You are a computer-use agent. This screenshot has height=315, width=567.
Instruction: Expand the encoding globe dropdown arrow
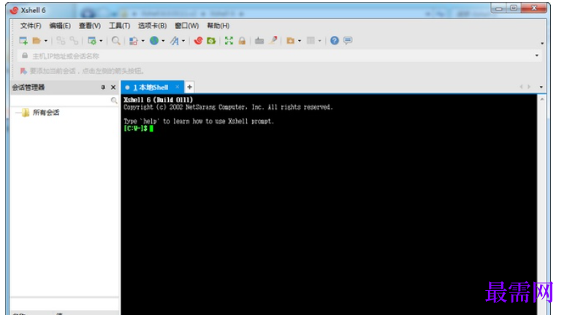163,41
